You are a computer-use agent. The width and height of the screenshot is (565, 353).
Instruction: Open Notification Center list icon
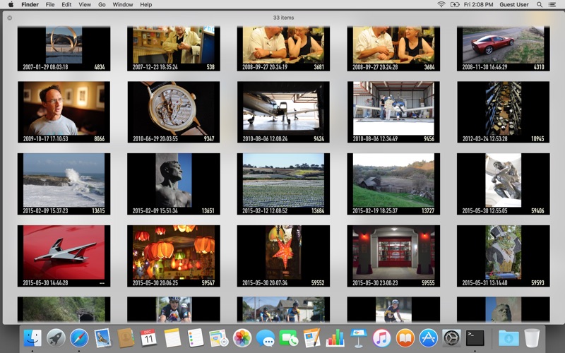(x=552, y=5)
